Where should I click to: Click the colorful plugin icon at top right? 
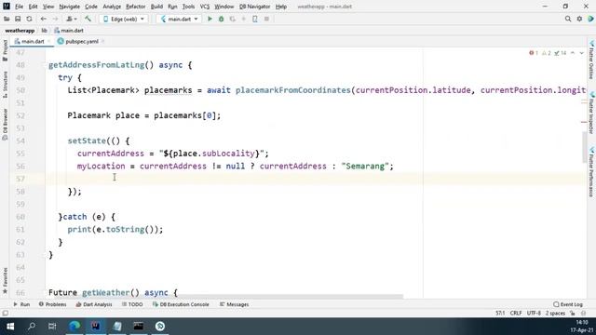pos(590,19)
